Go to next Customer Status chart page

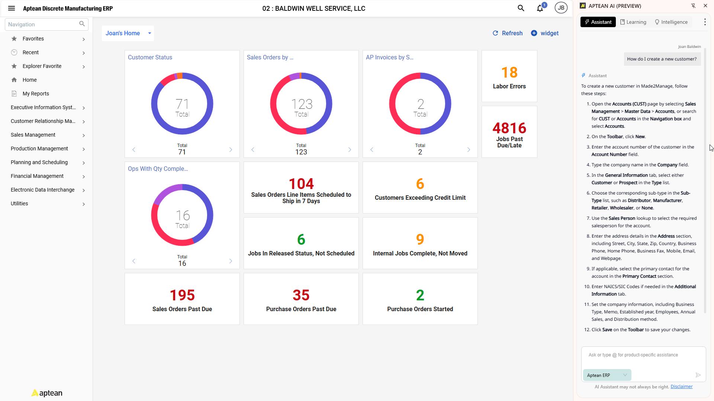(x=231, y=150)
